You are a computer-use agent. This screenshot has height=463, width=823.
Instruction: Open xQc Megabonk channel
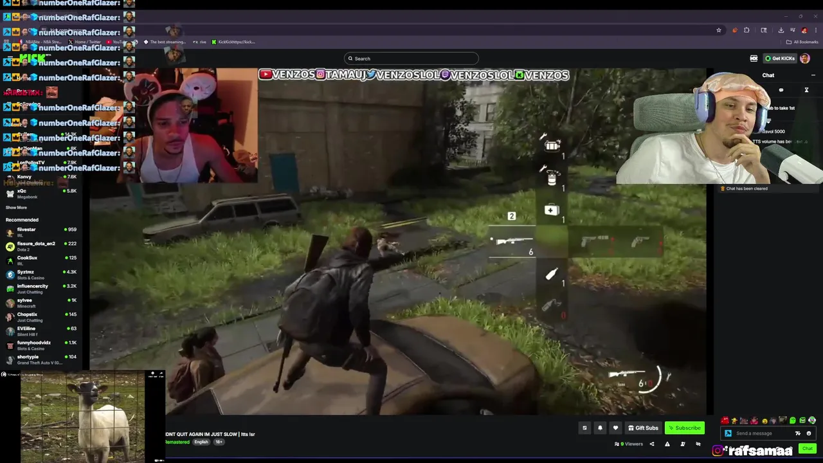[x=40, y=194]
